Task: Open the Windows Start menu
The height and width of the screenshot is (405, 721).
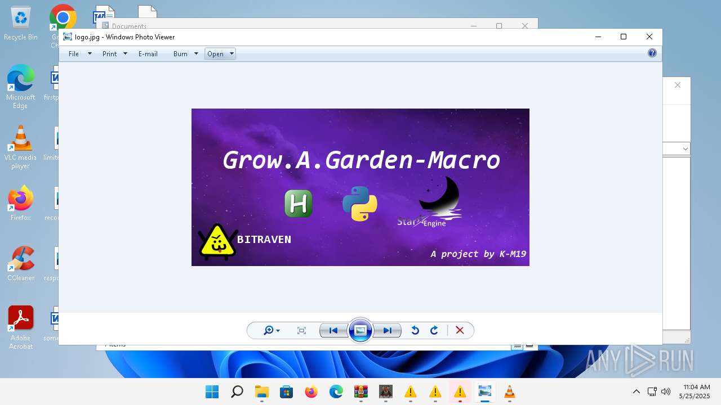Action: [x=212, y=391]
